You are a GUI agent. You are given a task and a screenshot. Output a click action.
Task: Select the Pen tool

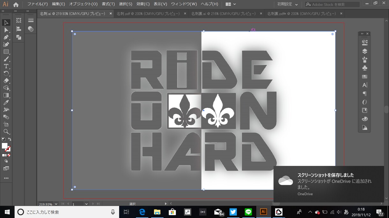click(6, 37)
